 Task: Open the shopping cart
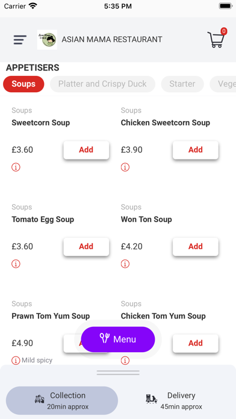click(x=217, y=38)
